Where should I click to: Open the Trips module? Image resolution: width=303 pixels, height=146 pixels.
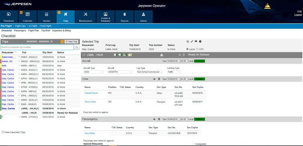(66, 17)
